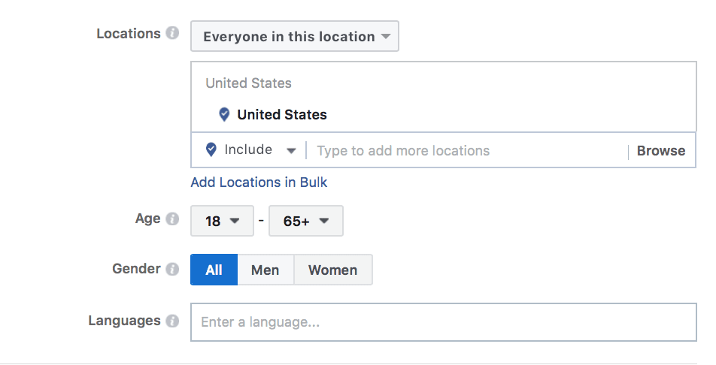Open the minimum age 18 dropdown
Image resolution: width=716 pixels, height=365 pixels.
pos(222,221)
